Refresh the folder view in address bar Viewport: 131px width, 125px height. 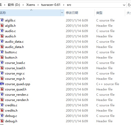click(129, 5)
